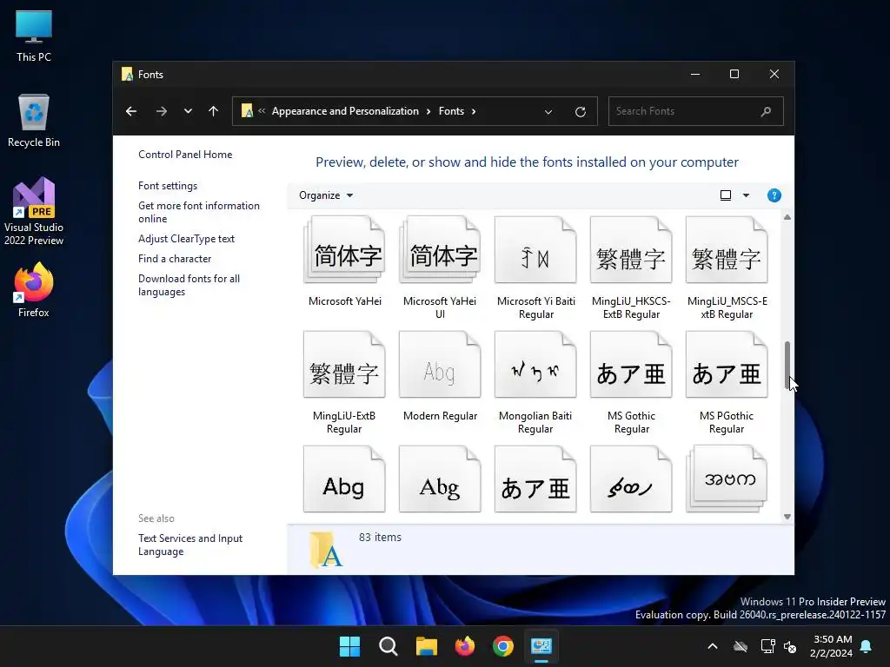Screen dimensions: 890x667
Task: Click the Forward navigation arrow
Action: (162, 111)
